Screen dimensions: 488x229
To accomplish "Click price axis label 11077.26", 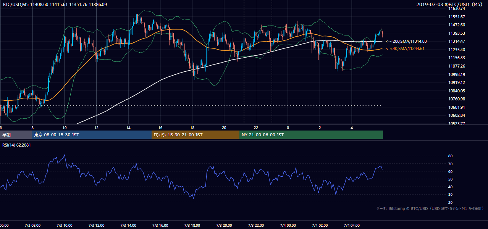I will 457,66.
